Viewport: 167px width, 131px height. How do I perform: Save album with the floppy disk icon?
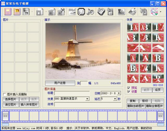coord(26,12)
